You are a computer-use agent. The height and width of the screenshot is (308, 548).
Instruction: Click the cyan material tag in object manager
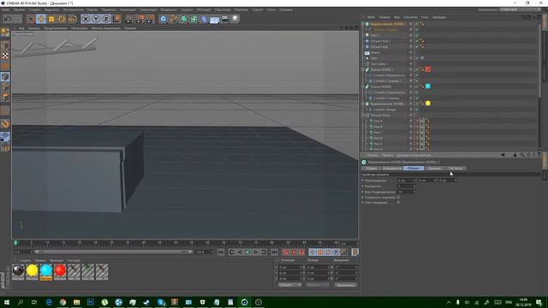428,86
